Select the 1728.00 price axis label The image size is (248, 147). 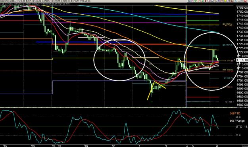[x=242, y=44]
